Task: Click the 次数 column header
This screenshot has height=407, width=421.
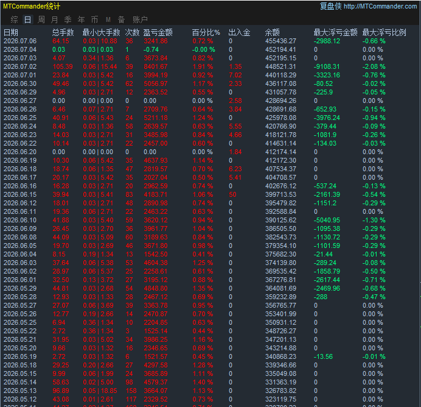Action: (x=132, y=32)
